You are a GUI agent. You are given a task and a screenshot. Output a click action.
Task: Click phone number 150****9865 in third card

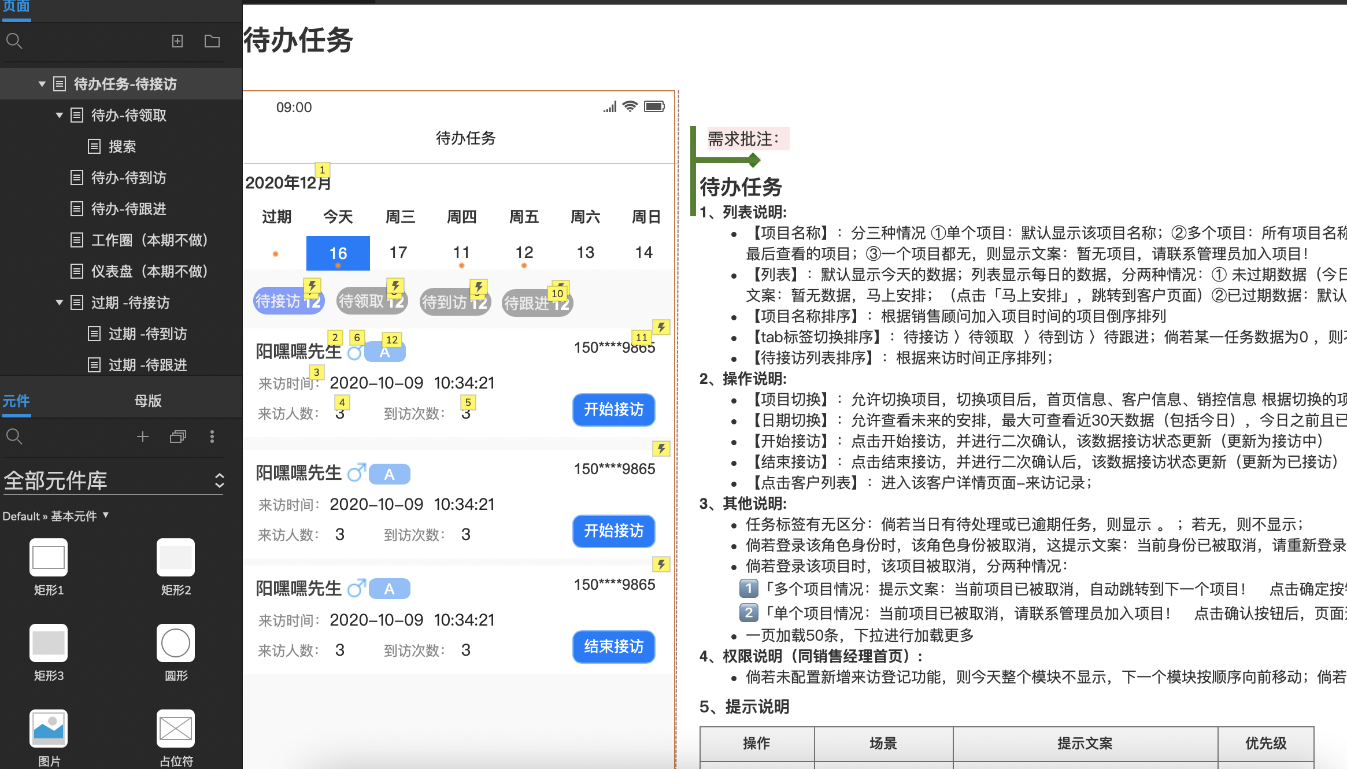pos(615,585)
